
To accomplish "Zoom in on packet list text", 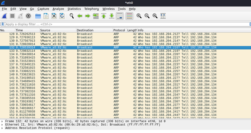I will 139,16.
